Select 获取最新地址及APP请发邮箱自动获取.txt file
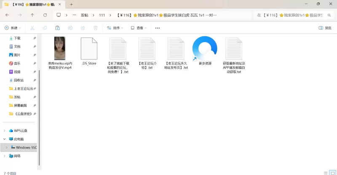This screenshot has height=175, width=337. coord(234,56)
